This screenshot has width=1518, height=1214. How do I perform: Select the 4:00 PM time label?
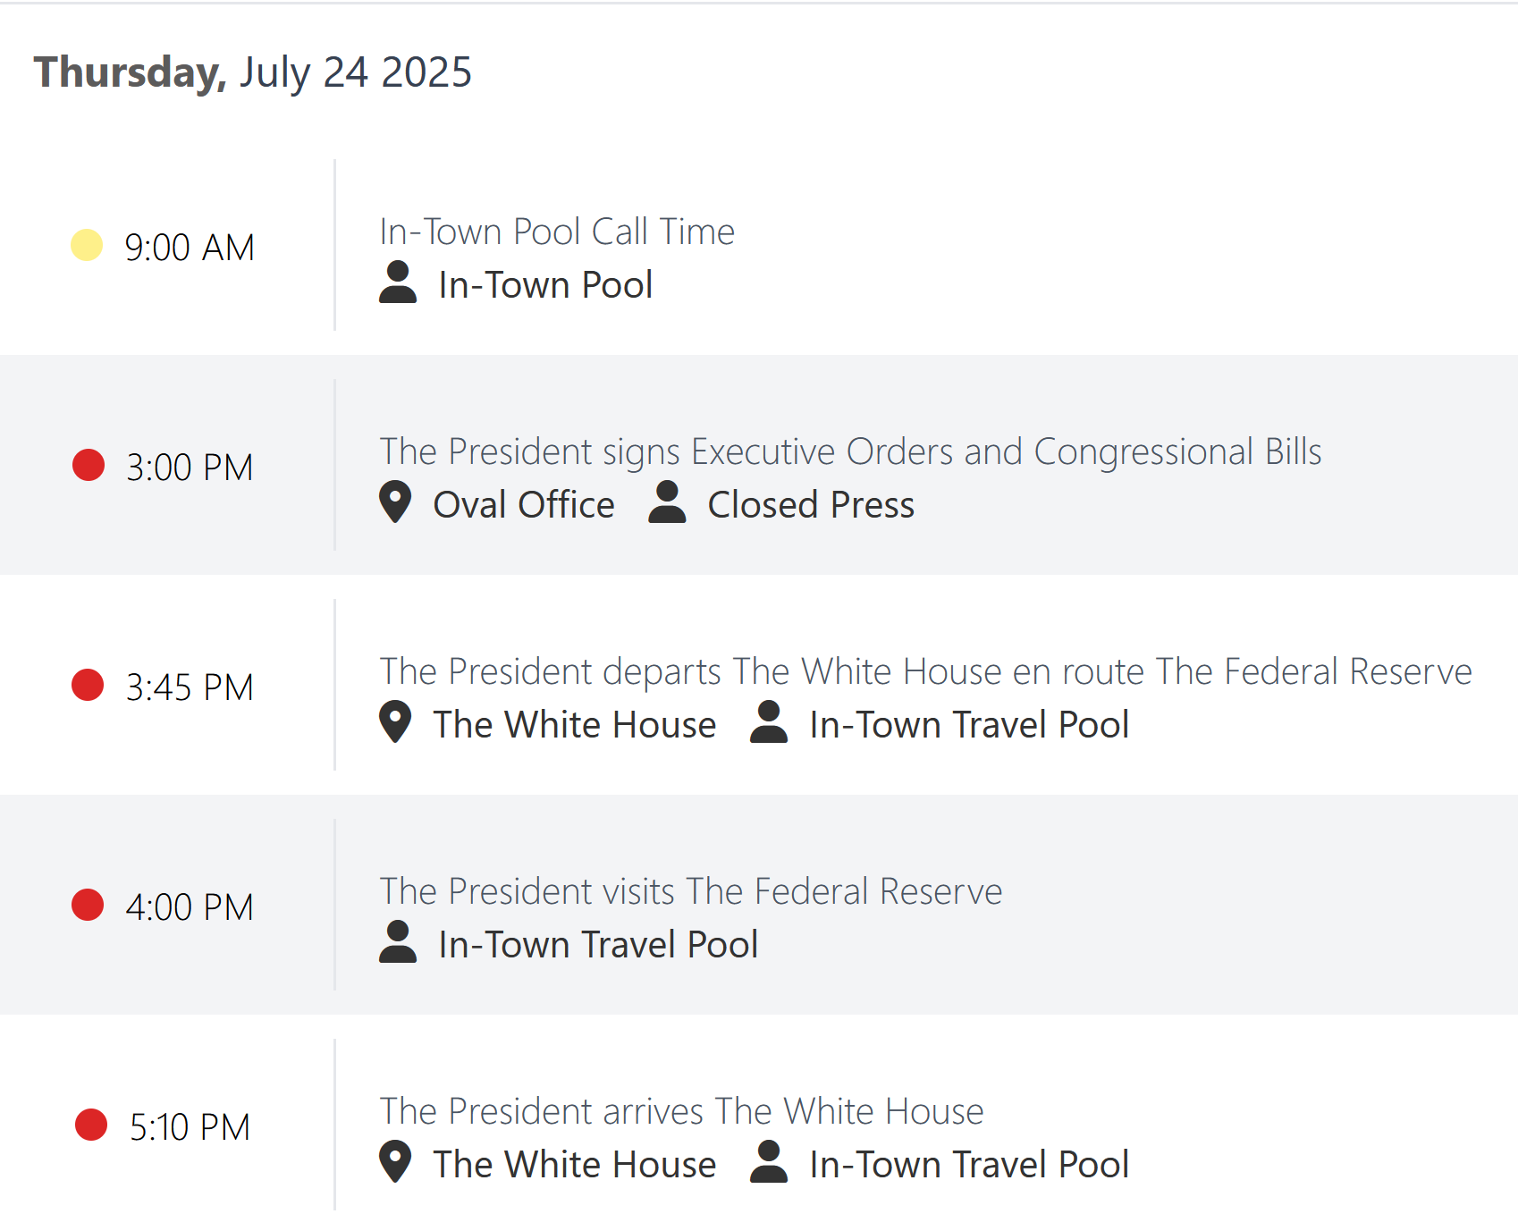pos(190,907)
